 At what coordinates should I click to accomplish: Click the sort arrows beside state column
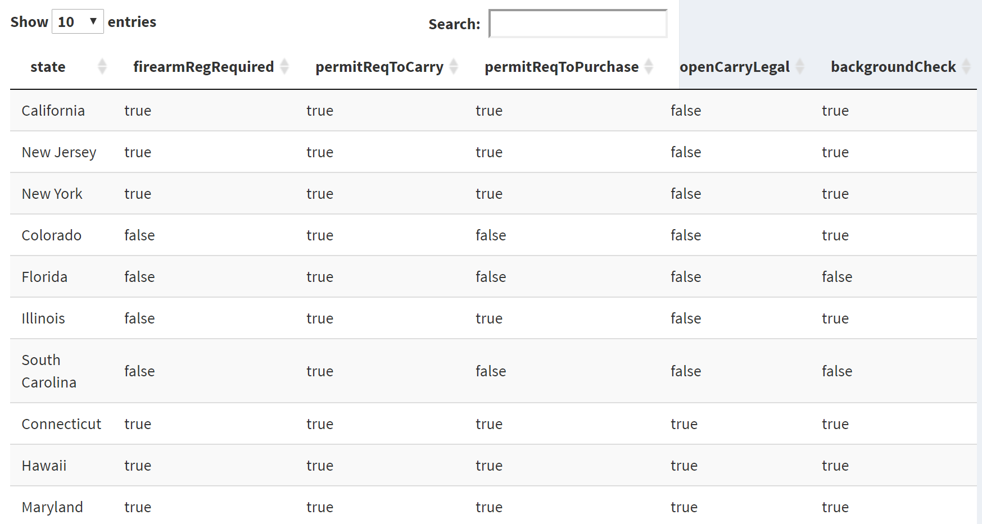click(102, 66)
